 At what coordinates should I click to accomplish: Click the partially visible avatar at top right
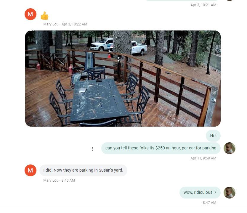click(x=229, y=0)
